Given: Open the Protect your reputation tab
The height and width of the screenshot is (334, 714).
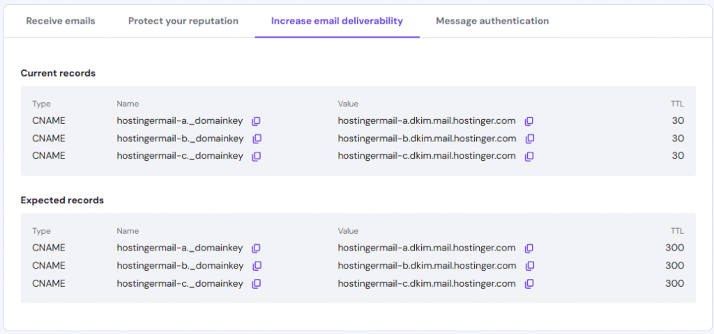Looking at the screenshot, I should coord(183,21).
